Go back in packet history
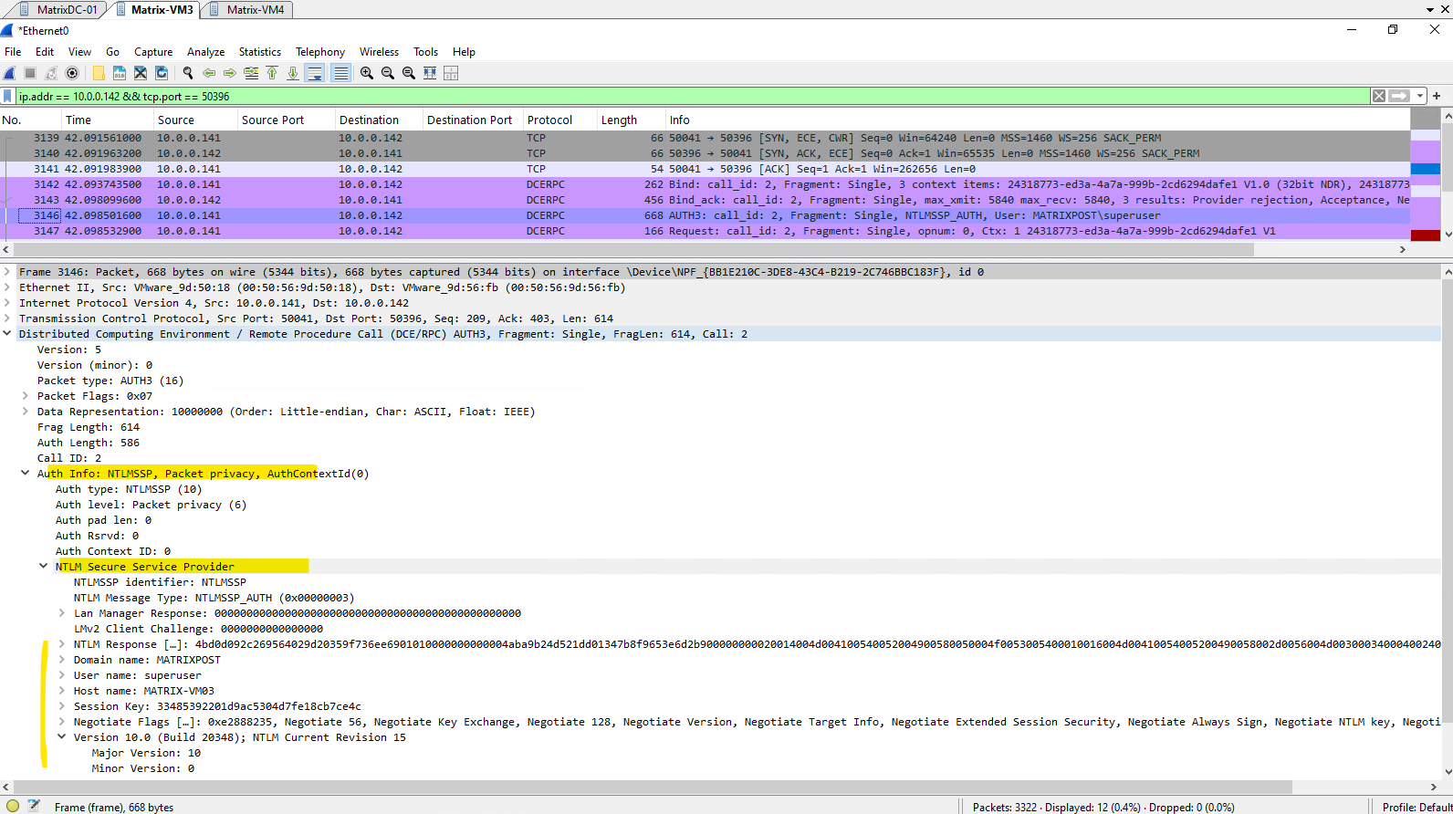The width and height of the screenshot is (1453, 814). (209, 73)
